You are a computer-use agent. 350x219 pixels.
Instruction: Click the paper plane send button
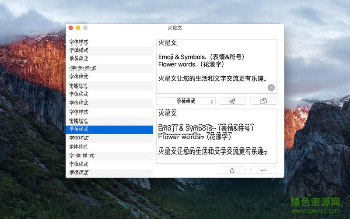click(232, 101)
